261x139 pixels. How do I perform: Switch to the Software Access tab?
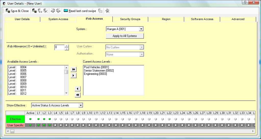coord(202,19)
